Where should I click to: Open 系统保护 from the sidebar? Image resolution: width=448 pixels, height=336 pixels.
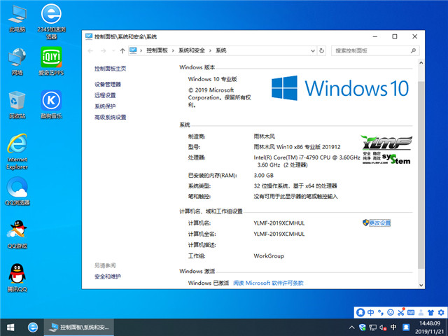click(105, 106)
